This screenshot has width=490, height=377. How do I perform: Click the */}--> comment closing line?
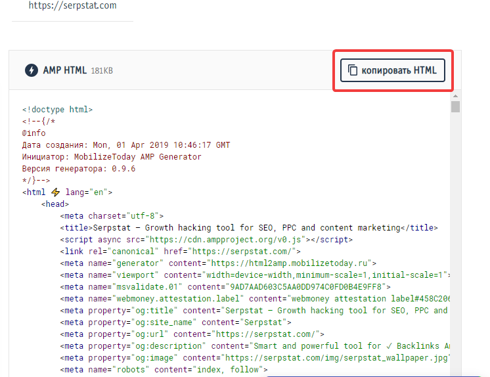[36, 181]
